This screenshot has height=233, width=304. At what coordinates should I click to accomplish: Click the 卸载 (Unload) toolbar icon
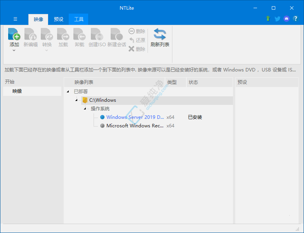pos(79,34)
